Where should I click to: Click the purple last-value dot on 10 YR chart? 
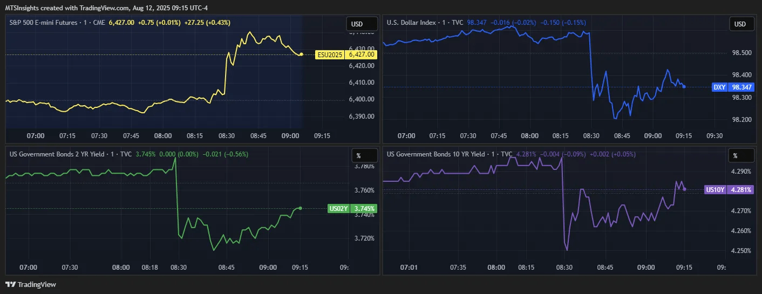(x=685, y=189)
